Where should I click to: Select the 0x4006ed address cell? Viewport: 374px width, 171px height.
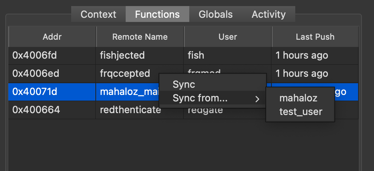[36, 73]
